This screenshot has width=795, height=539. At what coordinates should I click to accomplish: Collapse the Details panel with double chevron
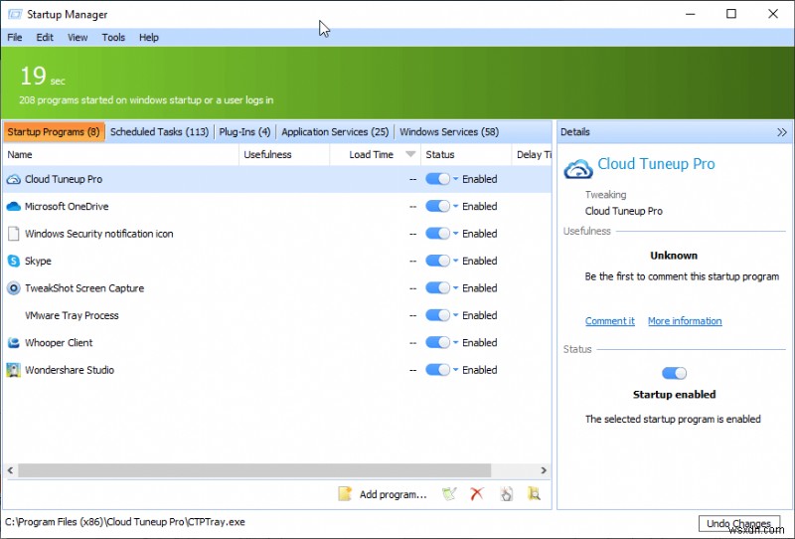(x=782, y=132)
